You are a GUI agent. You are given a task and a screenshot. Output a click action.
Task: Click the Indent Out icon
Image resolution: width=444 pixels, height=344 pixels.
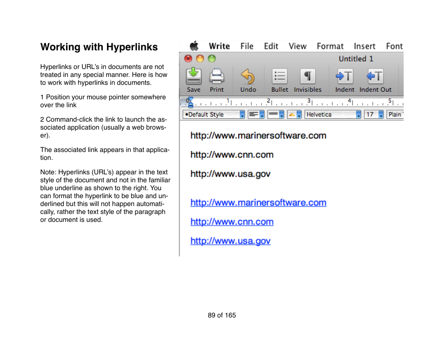point(375,76)
